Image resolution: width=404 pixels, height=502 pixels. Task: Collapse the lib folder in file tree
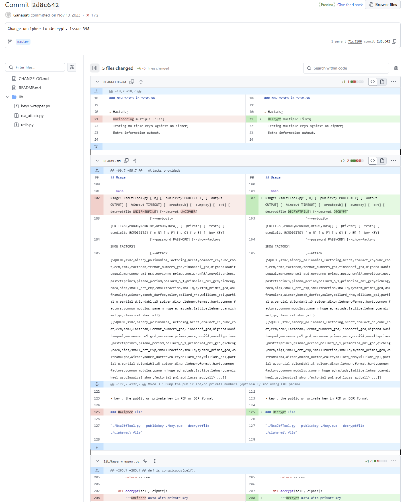tap(7, 97)
